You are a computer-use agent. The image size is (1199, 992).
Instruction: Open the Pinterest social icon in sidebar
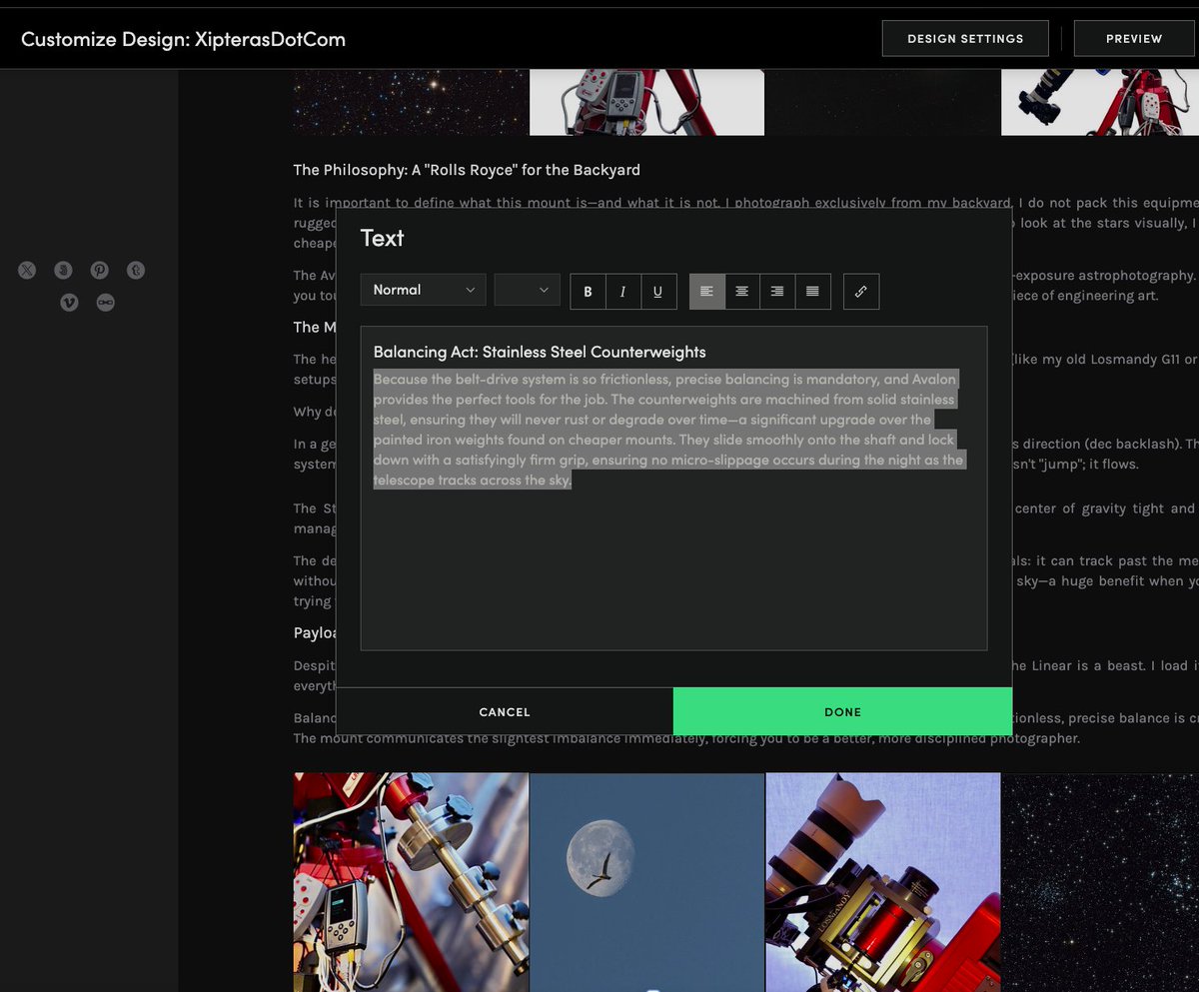point(99,270)
